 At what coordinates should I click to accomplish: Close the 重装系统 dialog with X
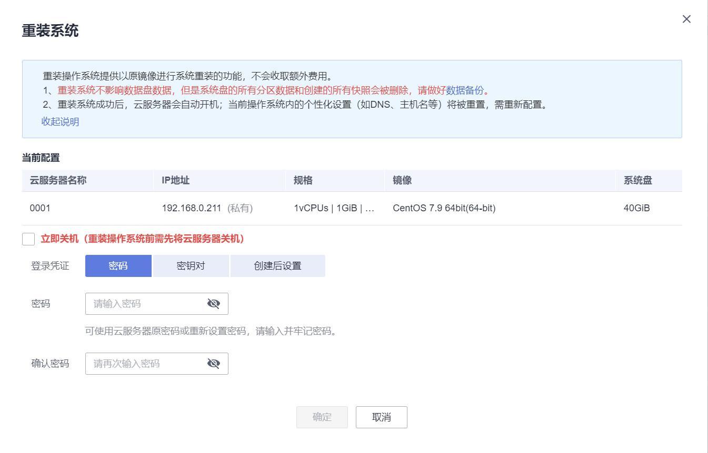click(686, 19)
